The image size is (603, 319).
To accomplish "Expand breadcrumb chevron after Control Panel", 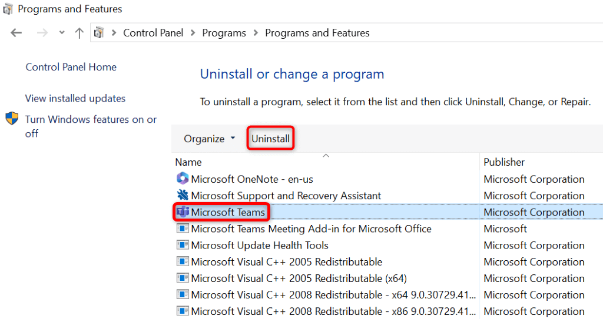I will (193, 33).
